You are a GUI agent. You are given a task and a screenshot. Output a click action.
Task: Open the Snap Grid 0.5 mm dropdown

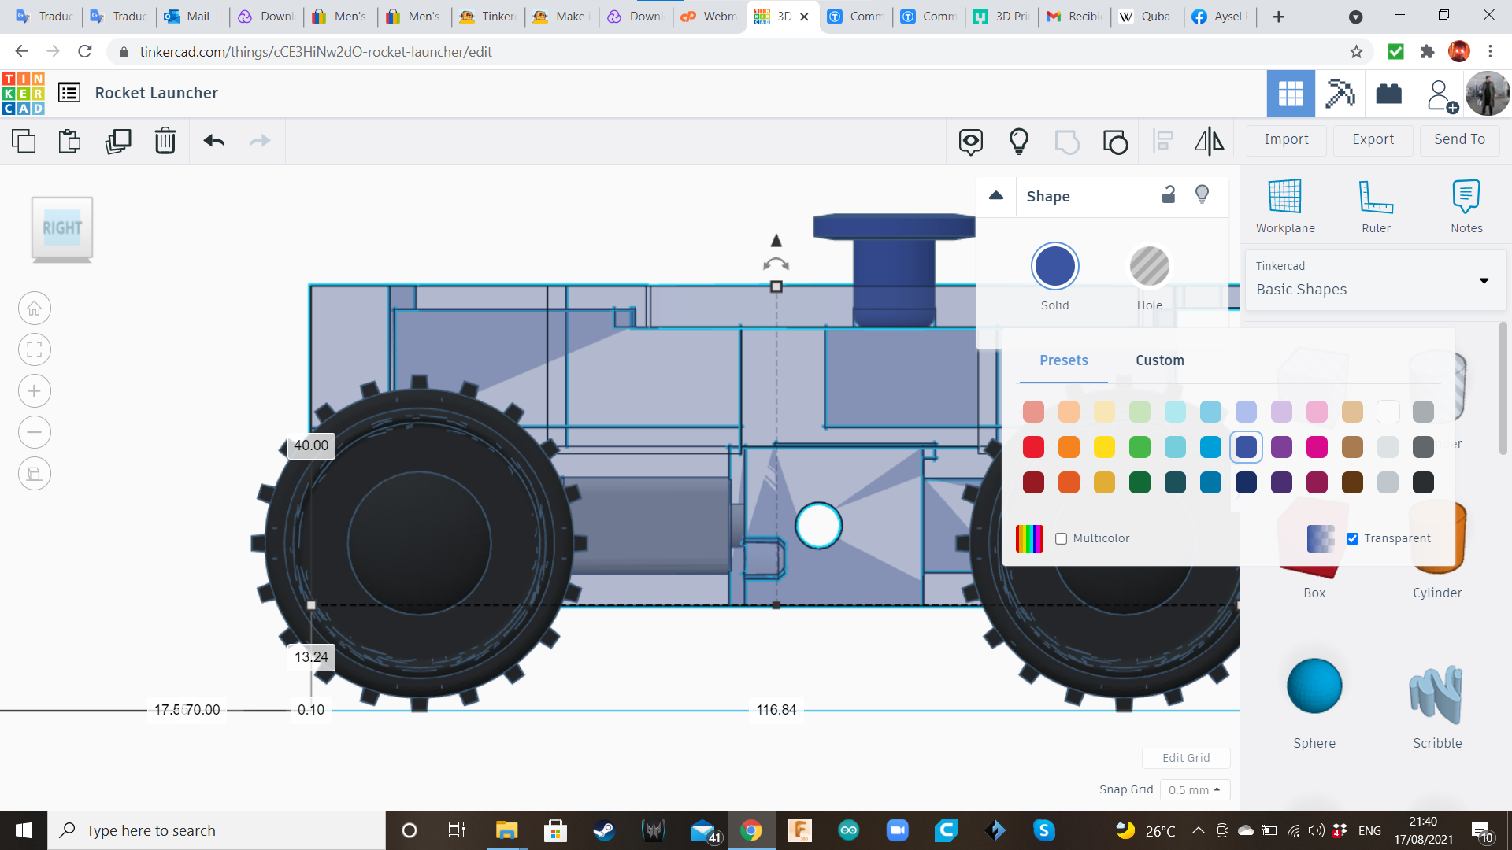[1195, 790]
